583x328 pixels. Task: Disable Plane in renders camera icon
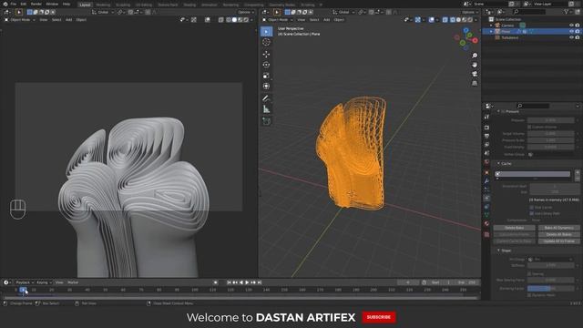(578, 32)
